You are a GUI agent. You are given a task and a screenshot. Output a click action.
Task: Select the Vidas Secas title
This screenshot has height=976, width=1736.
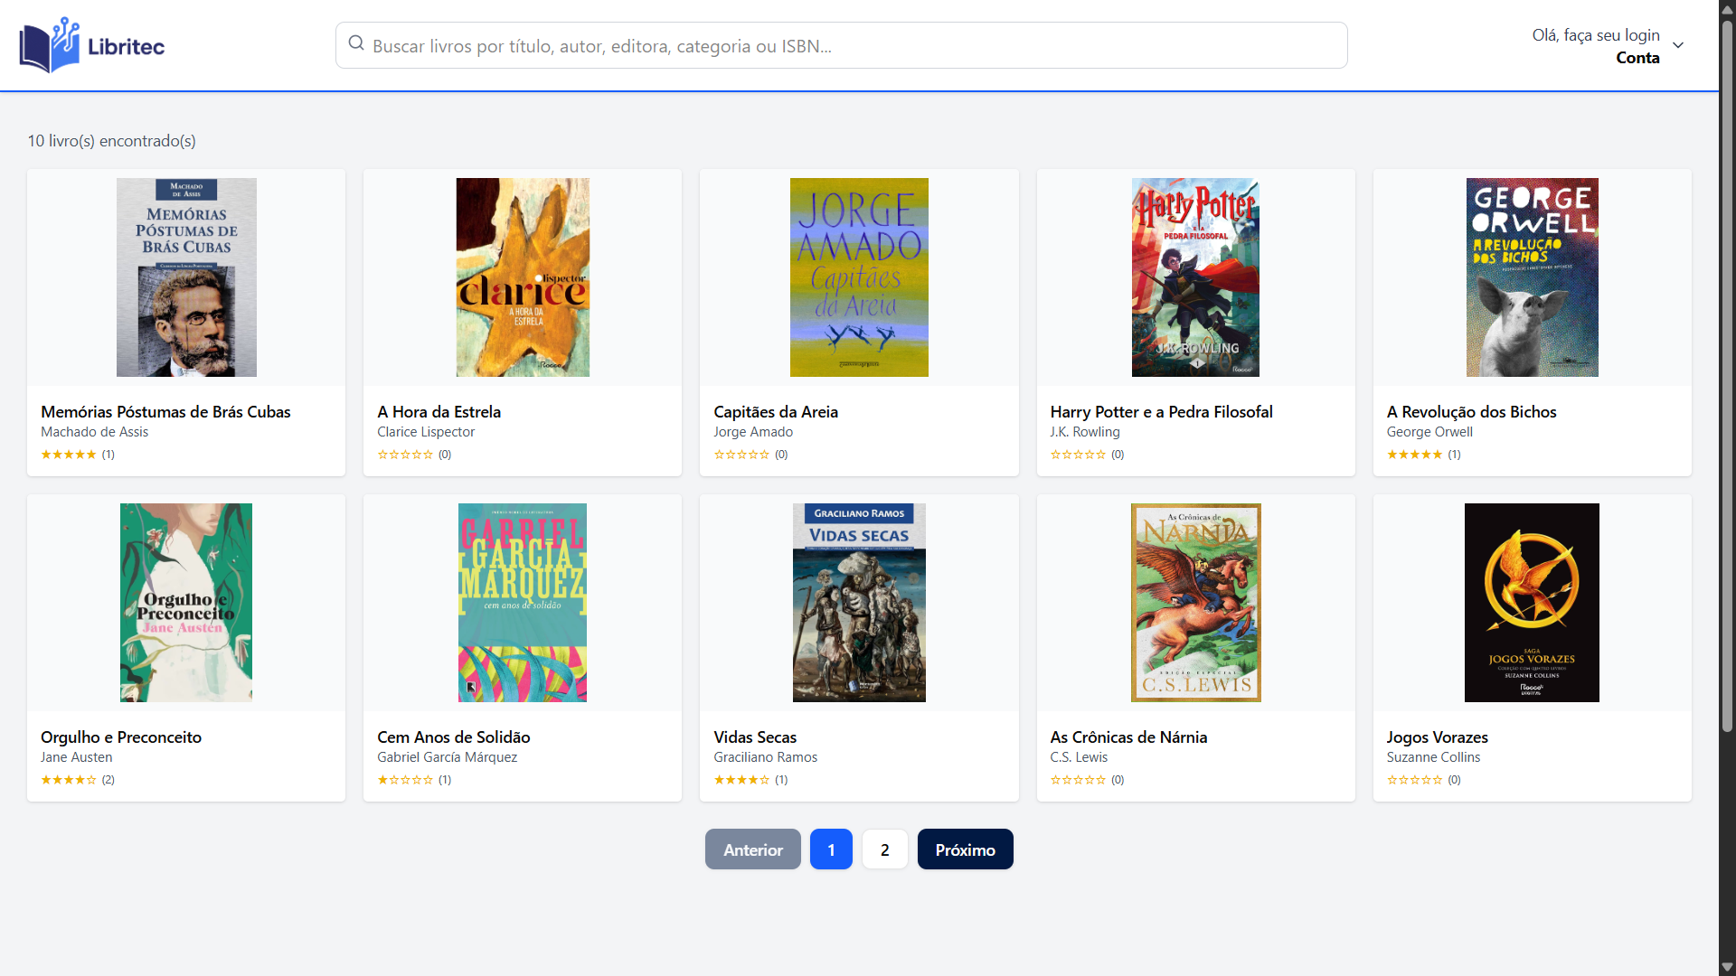click(x=755, y=737)
